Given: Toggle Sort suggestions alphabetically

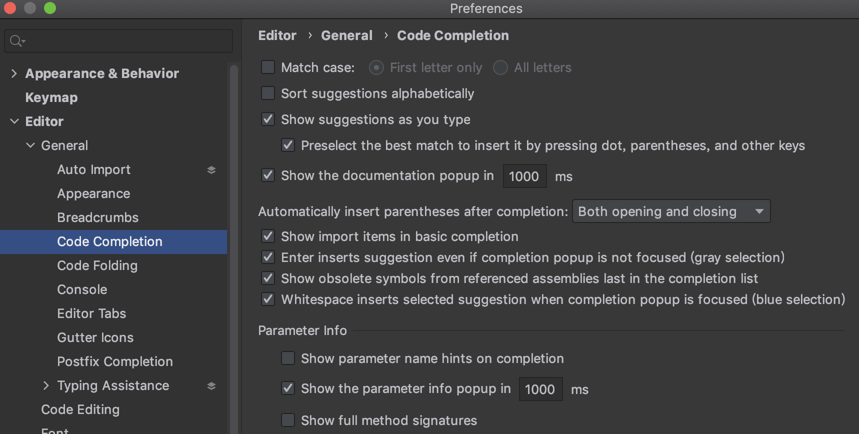Looking at the screenshot, I should 268,93.
